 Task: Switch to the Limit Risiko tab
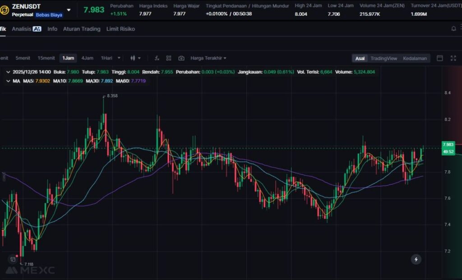click(x=120, y=29)
